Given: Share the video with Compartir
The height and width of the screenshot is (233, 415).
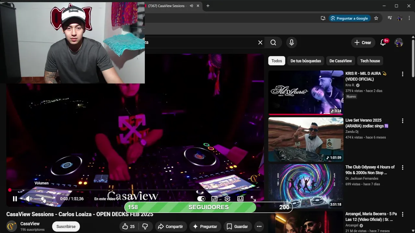Looking at the screenshot, I should click(171, 227).
